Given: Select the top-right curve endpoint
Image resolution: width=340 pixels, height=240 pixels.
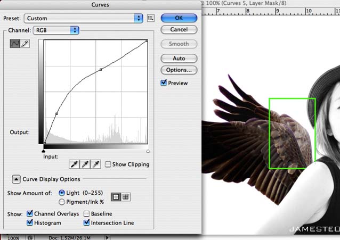Looking at the screenshot, I should pos(147,41).
